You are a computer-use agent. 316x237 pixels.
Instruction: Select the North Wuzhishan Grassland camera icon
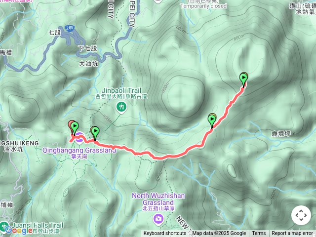pyautogui.click(x=158, y=218)
